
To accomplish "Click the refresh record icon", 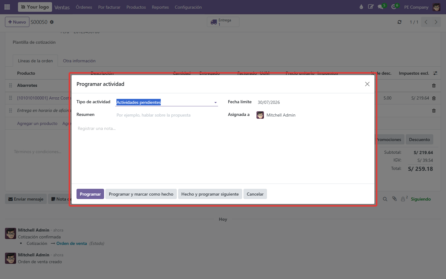I will [x=400, y=22].
